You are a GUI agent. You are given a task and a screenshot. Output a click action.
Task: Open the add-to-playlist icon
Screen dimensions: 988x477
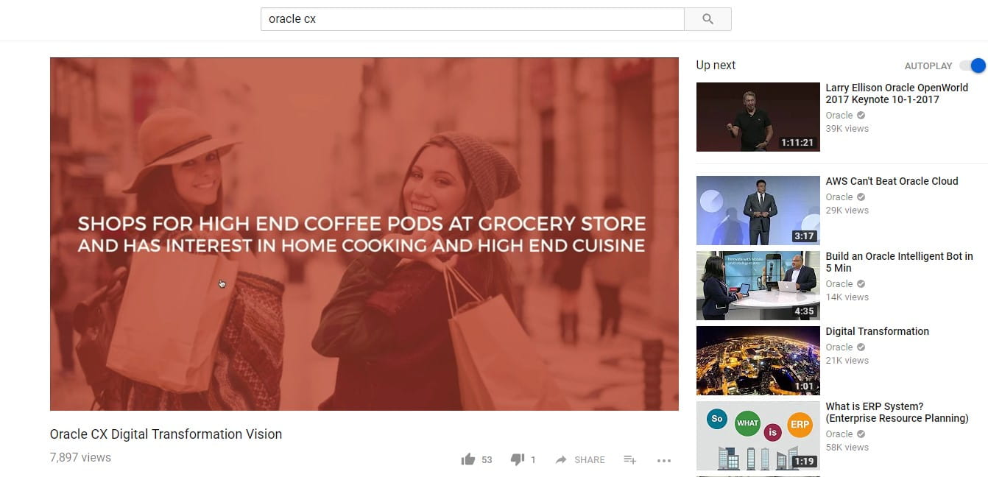pos(630,459)
